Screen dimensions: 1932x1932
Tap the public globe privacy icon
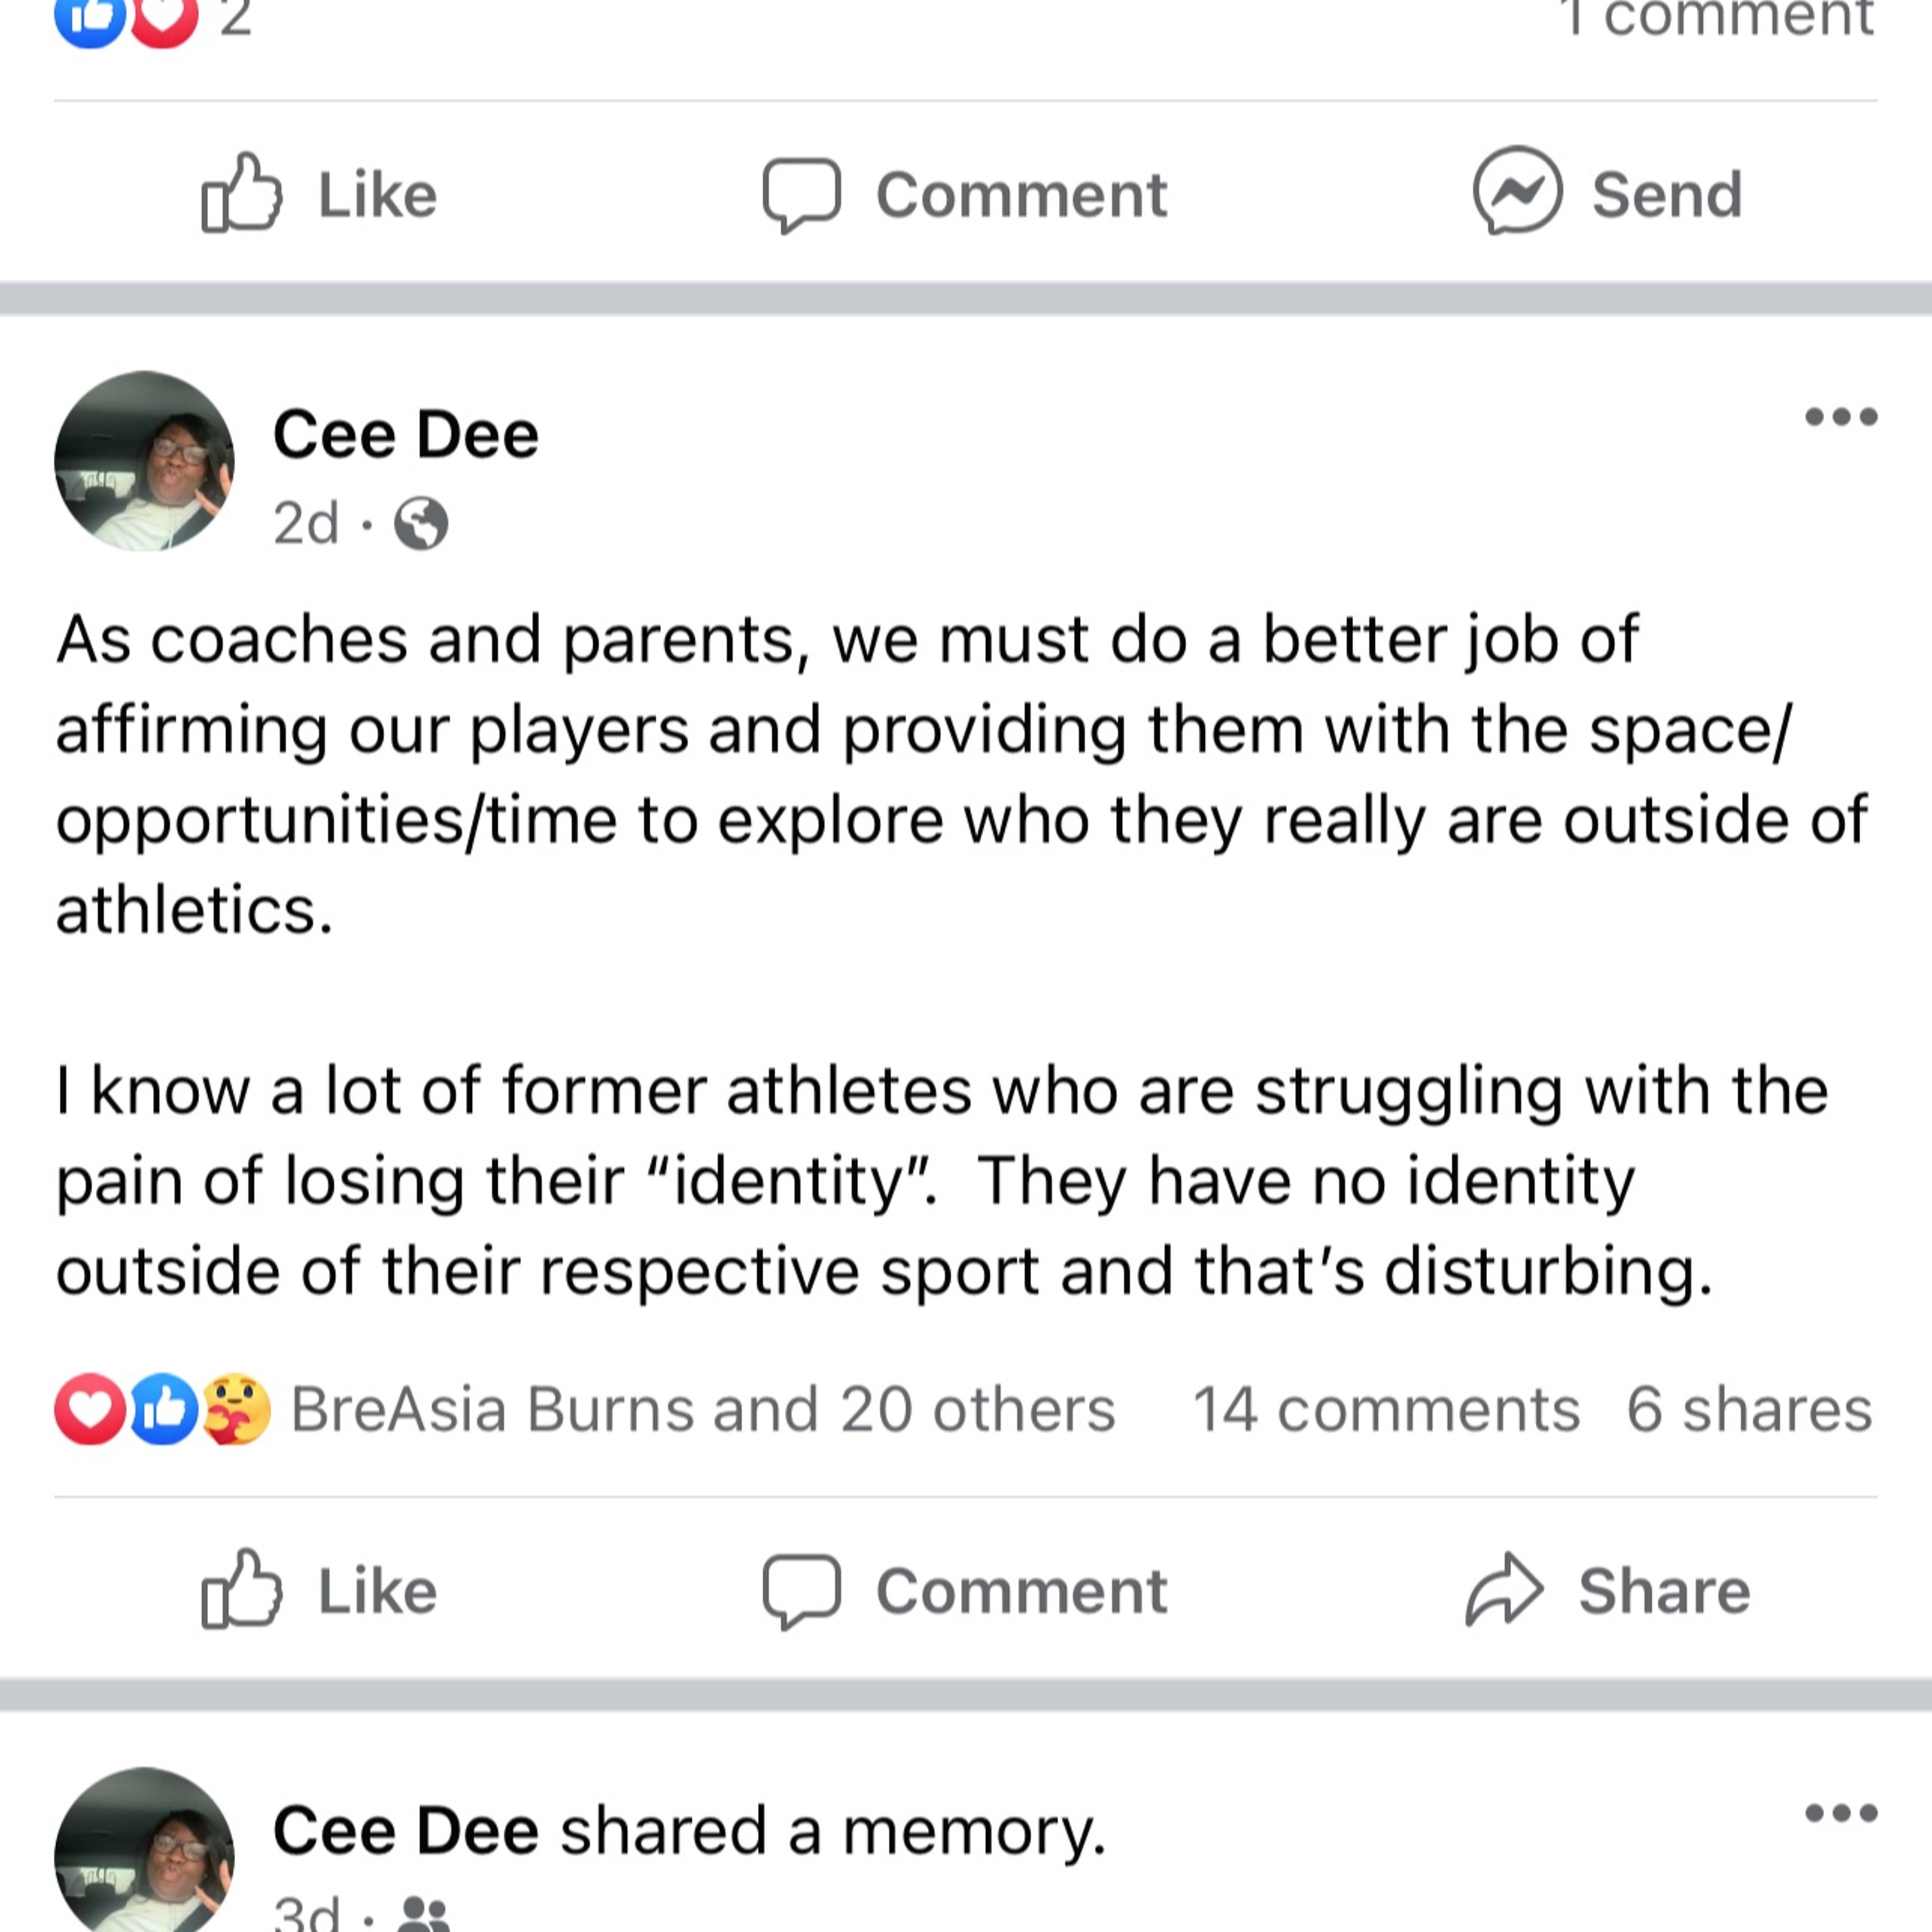point(421,523)
